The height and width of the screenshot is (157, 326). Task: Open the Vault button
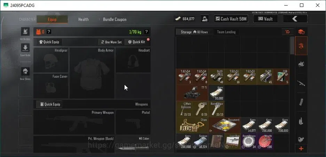(x=265, y=19)
